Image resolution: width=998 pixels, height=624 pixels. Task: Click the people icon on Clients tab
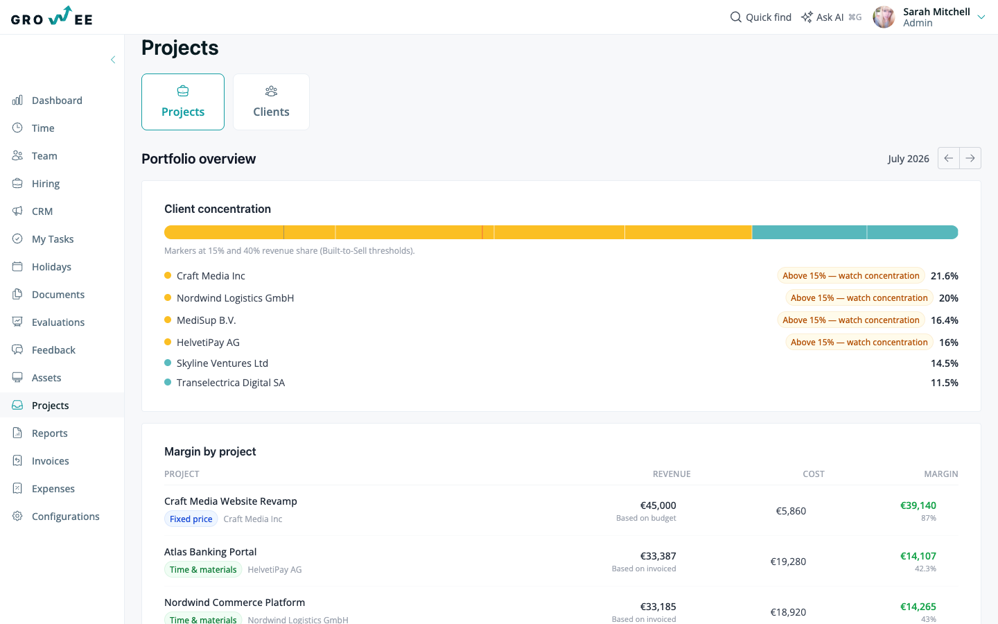[271, 92]
